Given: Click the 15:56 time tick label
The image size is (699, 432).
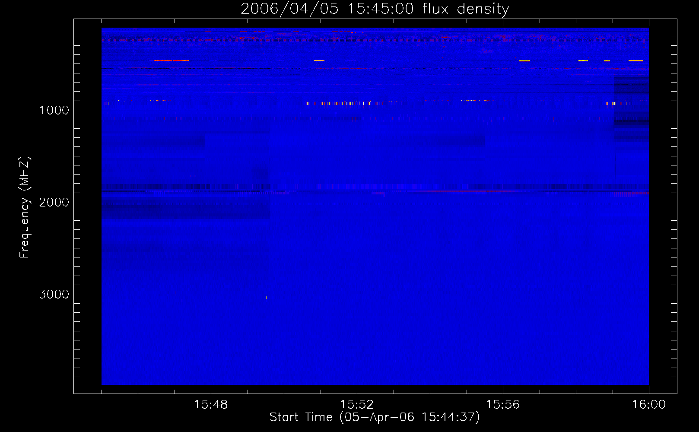Looking at the screenshot, I should pos(503,405).
